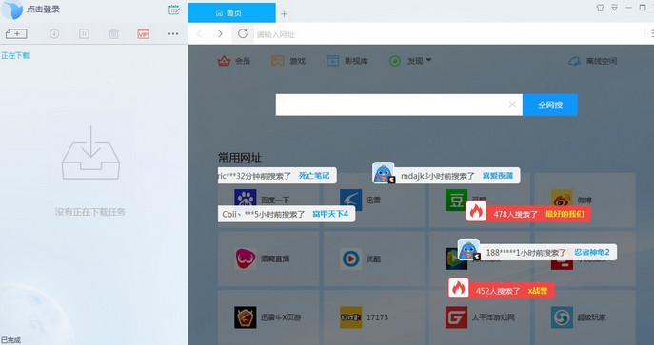The height and width of the screenshot is (345, 654).
Task: Open the more options ellipsis menu
Action: click(173, 33)
